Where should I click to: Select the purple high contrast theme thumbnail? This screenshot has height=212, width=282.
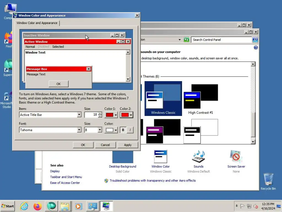pyautogui.click(x=163, y=131)
